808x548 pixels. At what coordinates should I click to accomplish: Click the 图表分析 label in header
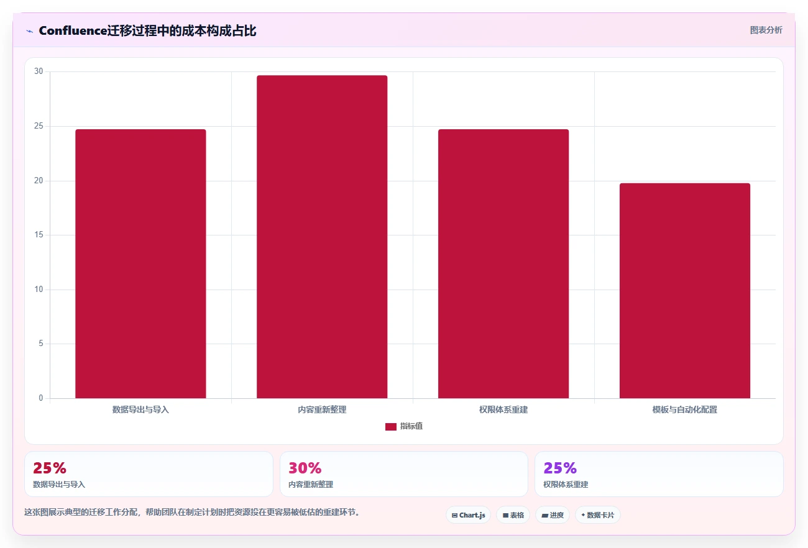coord(766,30)
